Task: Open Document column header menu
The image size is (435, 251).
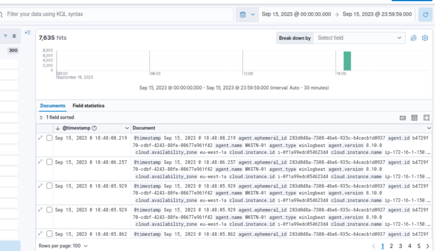Action: pyautogui.click(x=429, y=128)
